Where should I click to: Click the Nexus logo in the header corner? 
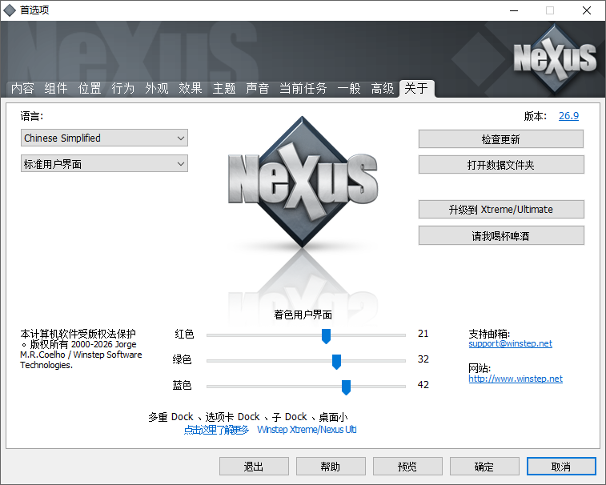555,58
